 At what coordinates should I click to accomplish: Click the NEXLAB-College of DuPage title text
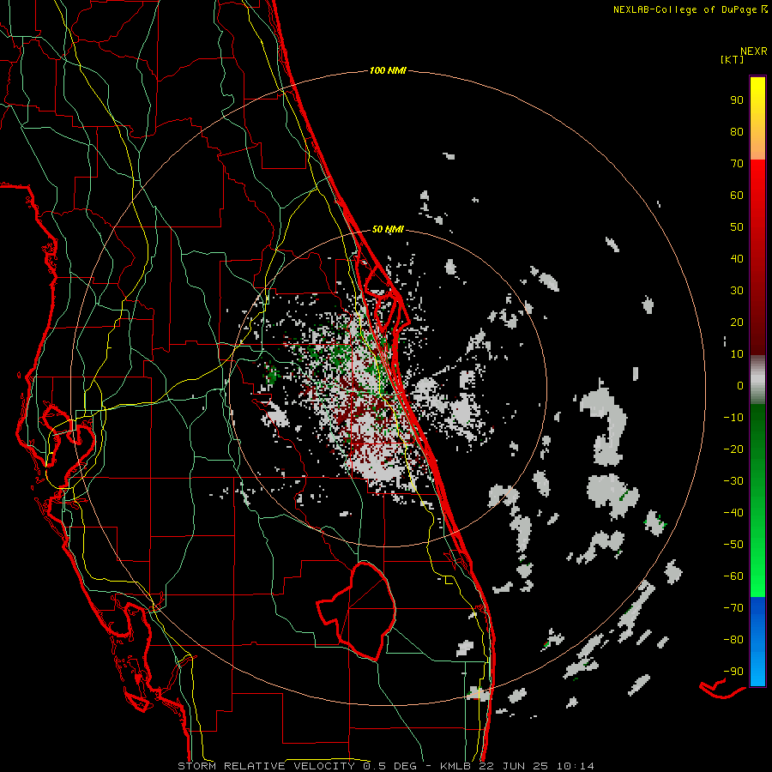(685, 9)
